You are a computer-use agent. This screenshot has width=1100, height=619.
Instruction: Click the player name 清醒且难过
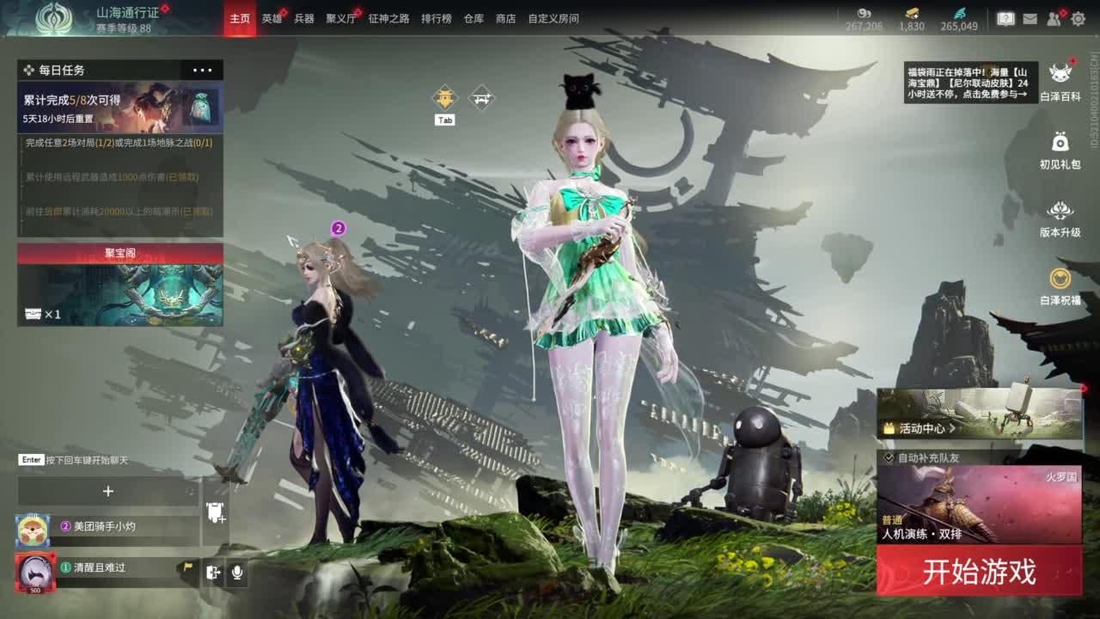(x=100, y=567)
